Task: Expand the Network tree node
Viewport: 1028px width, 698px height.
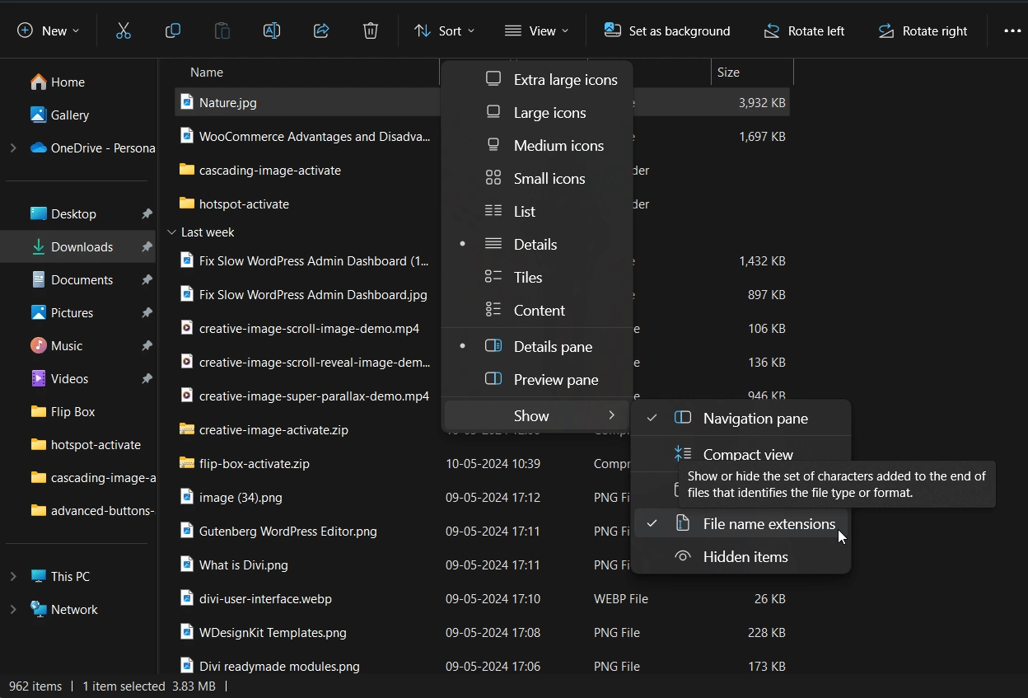Action: [x=12, y=609]
